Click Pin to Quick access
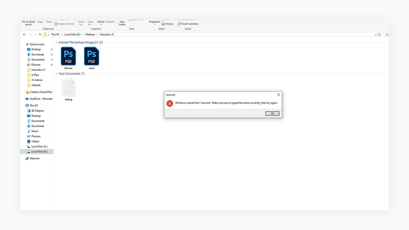The height and width of the screenshot is (230, 409). pyautogui.click(x=28, y=23)
